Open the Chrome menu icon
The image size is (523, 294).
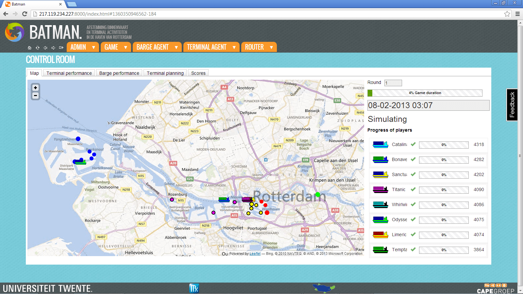click(x=517, y=14)
